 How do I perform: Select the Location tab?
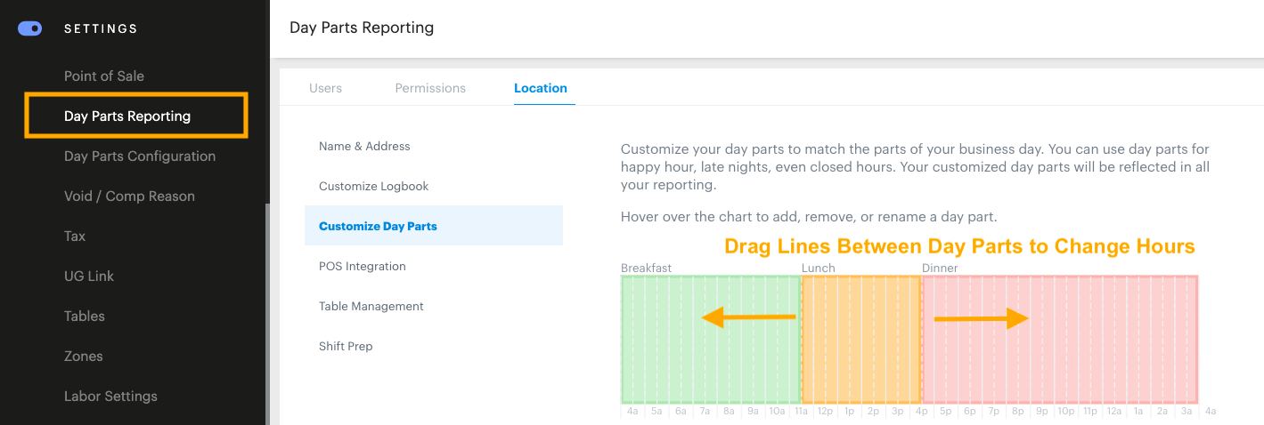pos(541,88)
